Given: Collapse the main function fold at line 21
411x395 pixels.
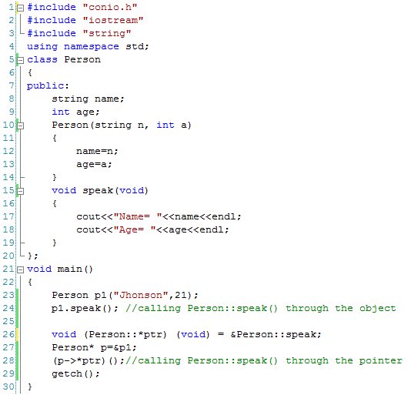Looking at the screenshot, I should [20, 270].
